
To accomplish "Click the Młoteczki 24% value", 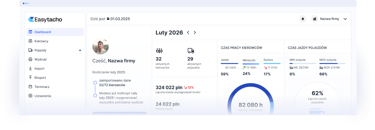I will point(247,74).
